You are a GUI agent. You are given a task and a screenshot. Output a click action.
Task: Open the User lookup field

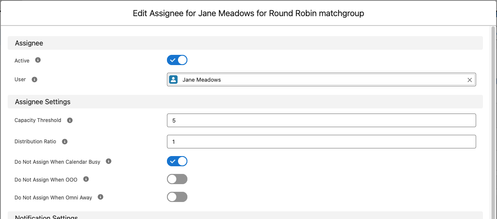coord(322,80)
